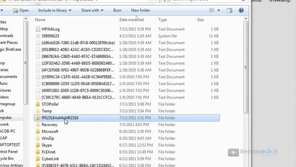296x167 pixels.
Task: Click the change view icon
Action: (212, 10)
